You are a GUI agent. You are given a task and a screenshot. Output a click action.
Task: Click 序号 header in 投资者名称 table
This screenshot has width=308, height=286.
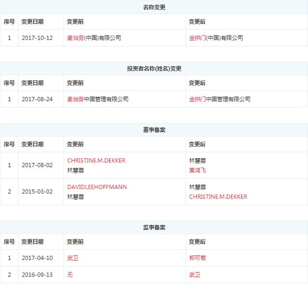pyautogui.click(x=9, y=83)
